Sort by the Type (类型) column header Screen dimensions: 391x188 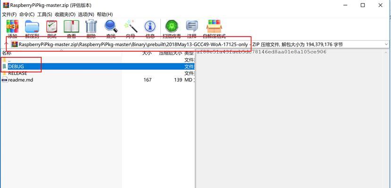tap(189, 53)
